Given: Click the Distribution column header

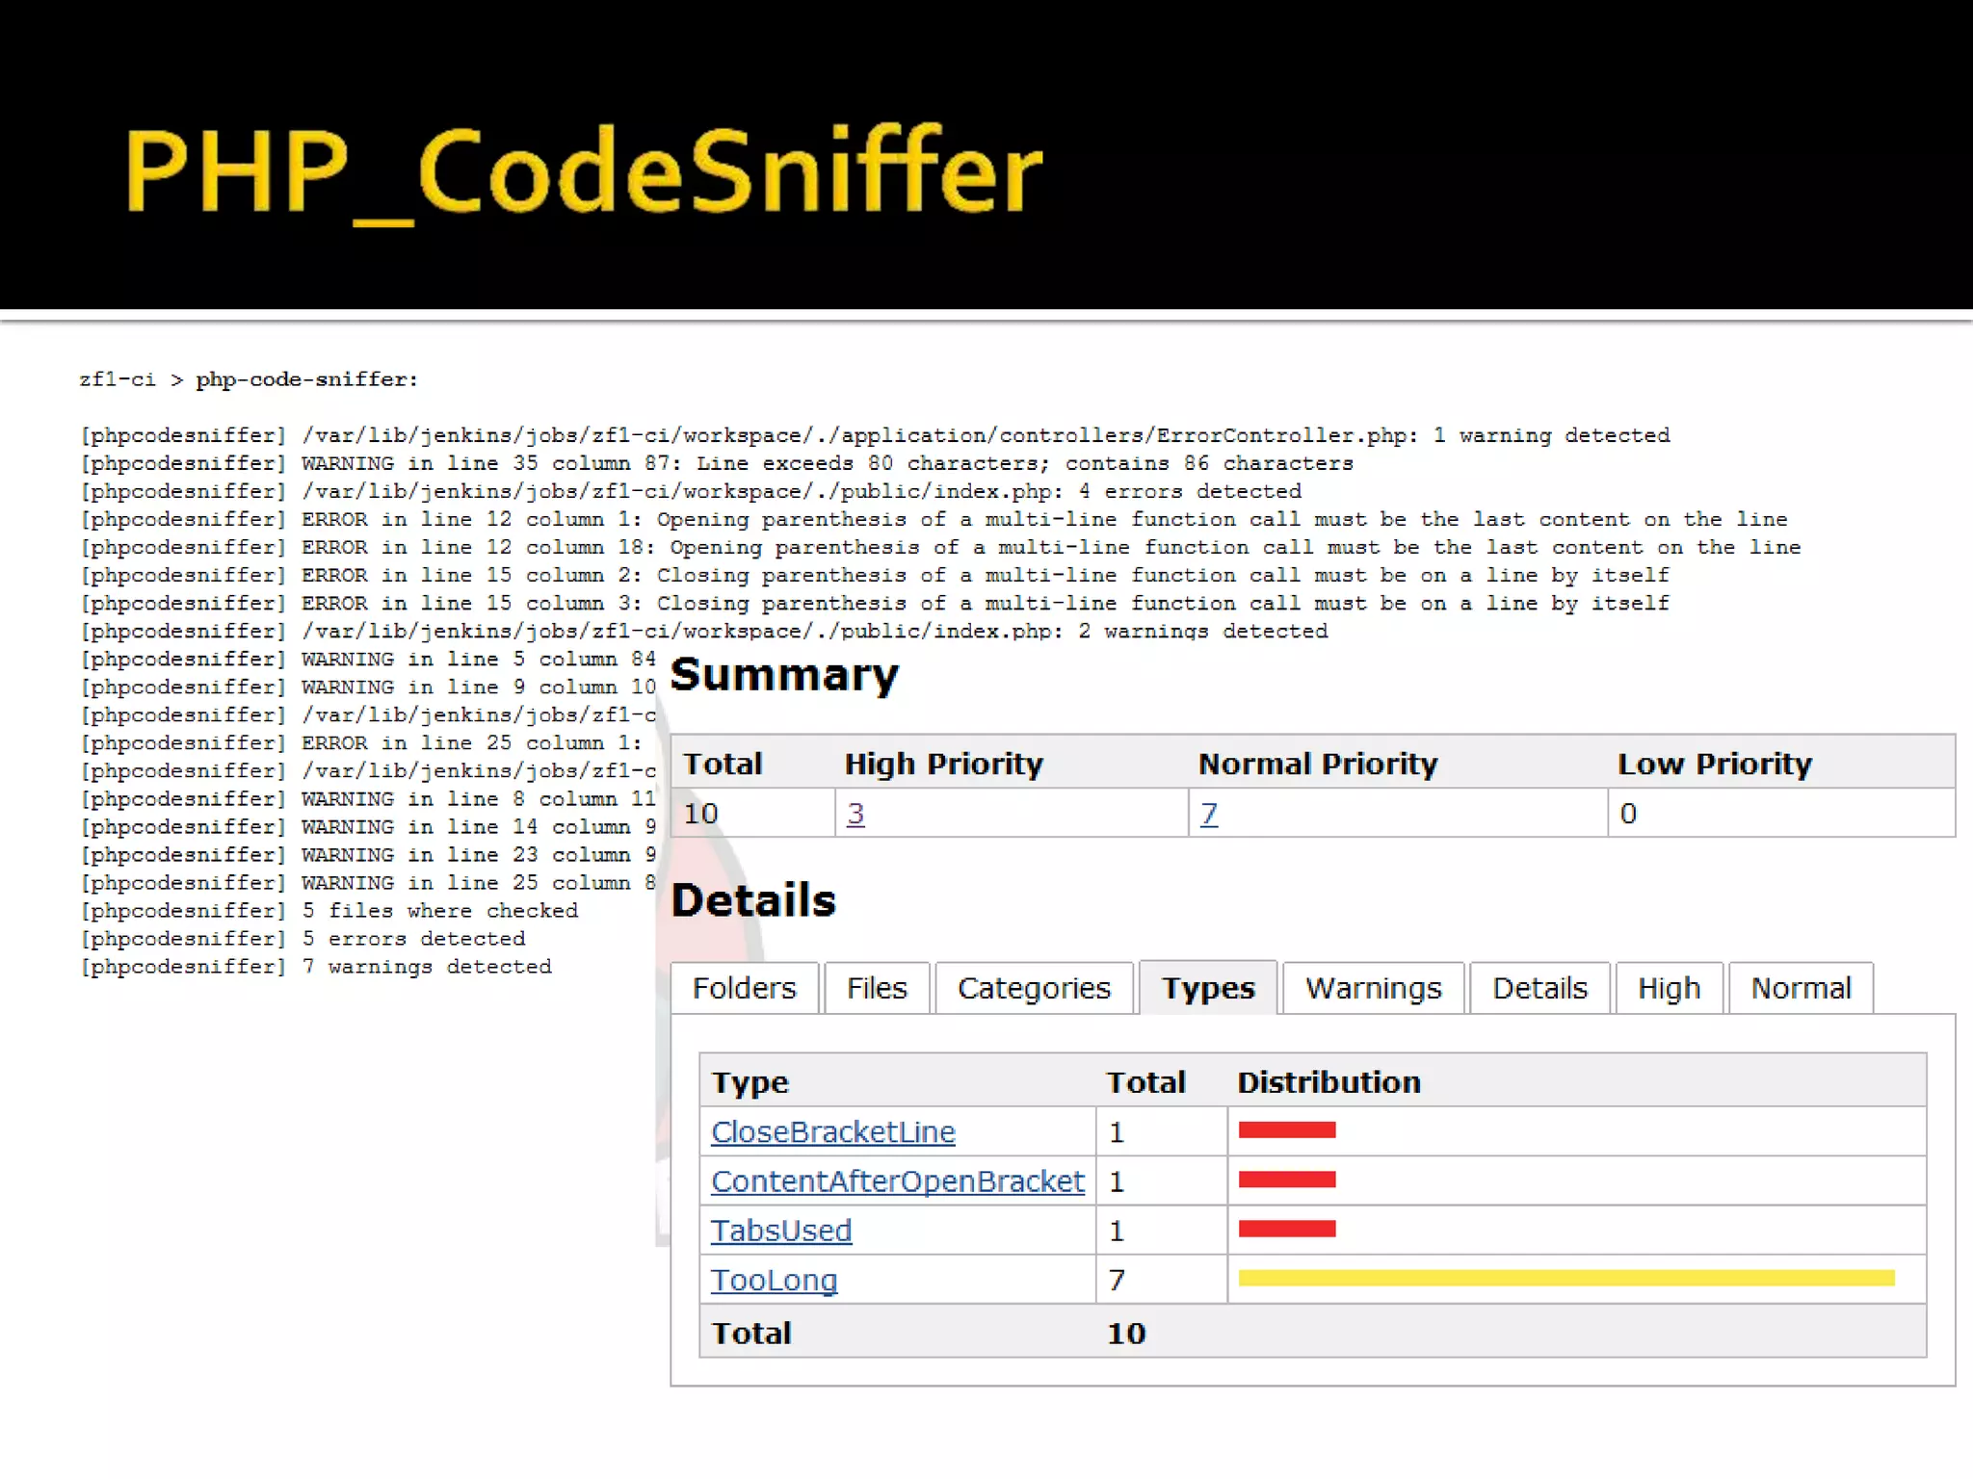Looking at the screenshot, I should point(1328,1081).
